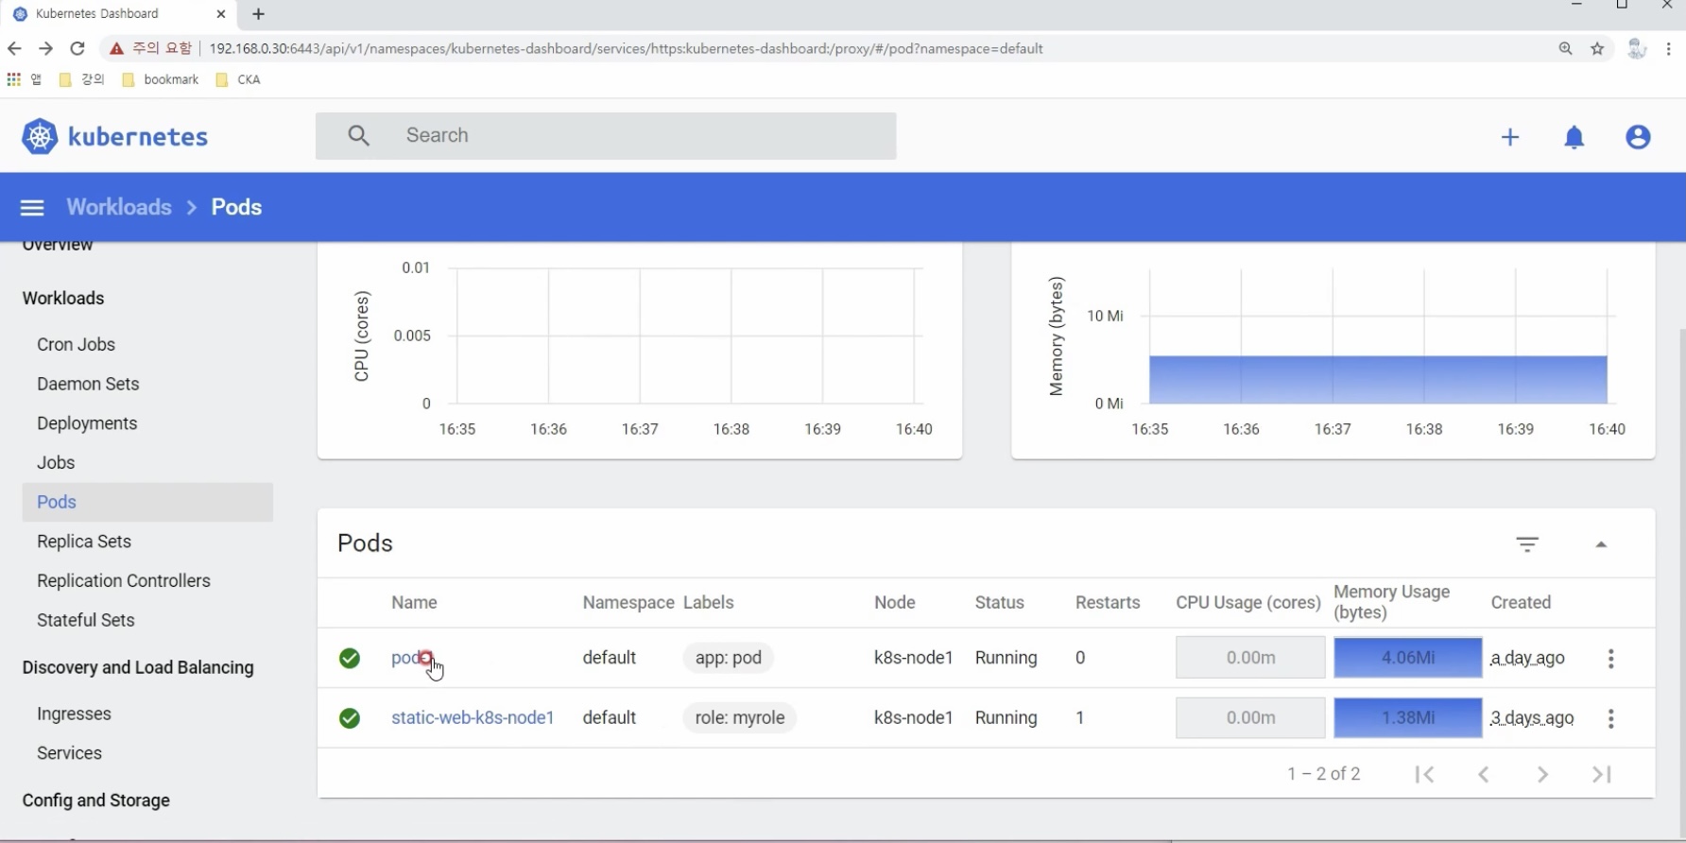Close the Kubernetes Dashboard tab
The image size is (1686, 843).
[220, 14]
